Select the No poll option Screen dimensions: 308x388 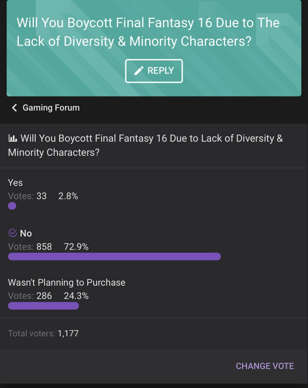click(26, 233)
